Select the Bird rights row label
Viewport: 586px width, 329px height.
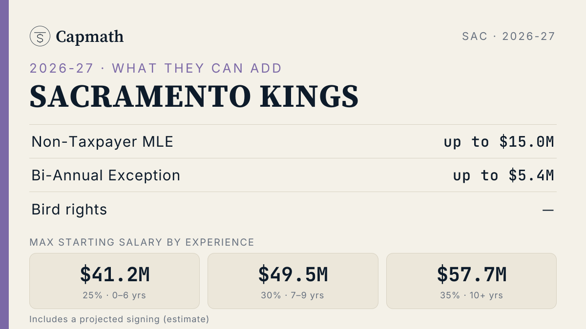(69, 210)
